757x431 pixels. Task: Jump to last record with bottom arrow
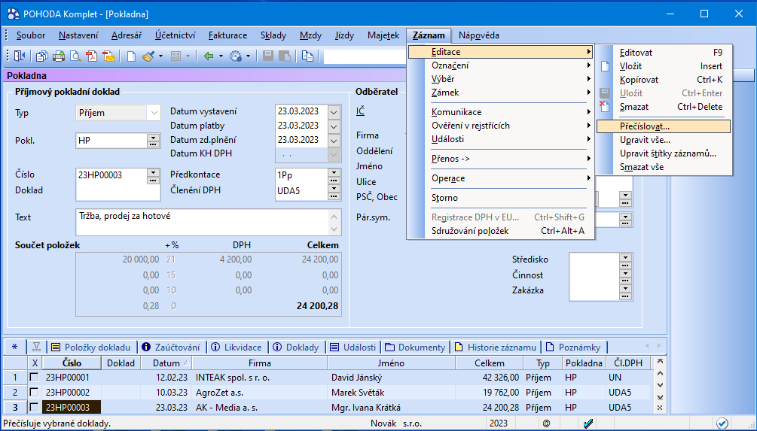pyautogui.click(x=660, y=397)
